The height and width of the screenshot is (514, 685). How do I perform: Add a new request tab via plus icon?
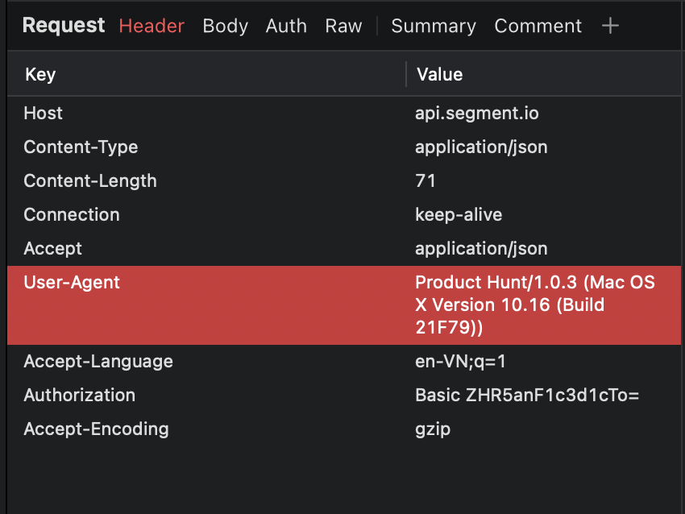point(610,26)
